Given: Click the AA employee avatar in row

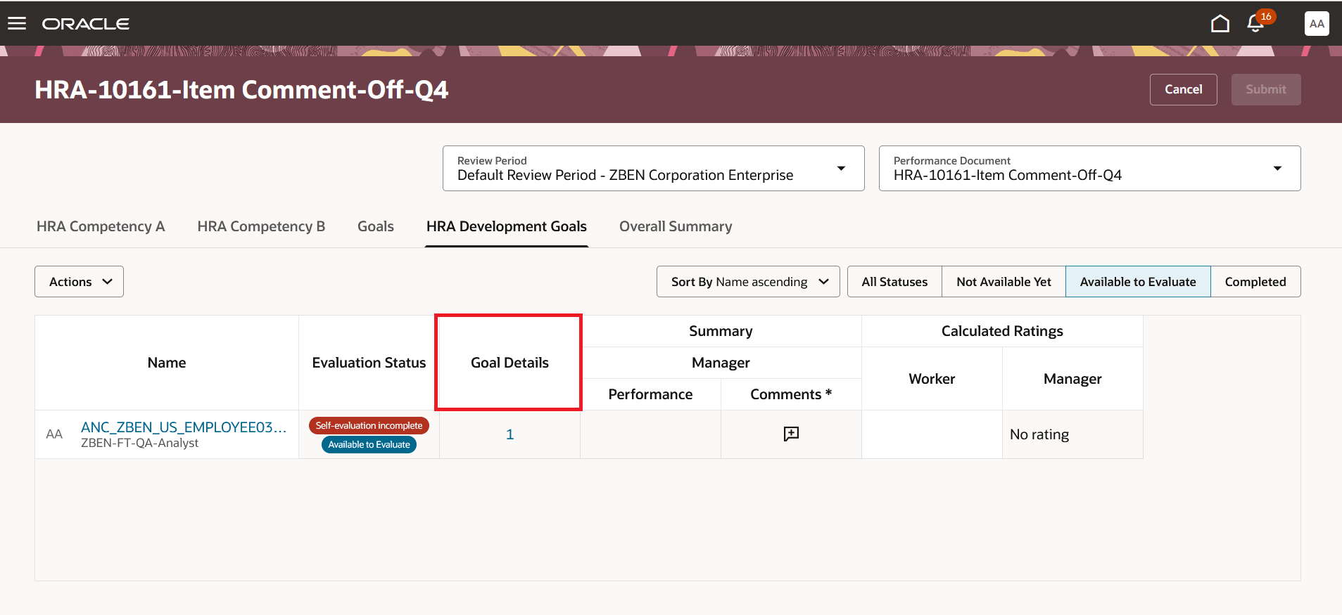Looking at the screenshot, I should [x=54, y=434].
